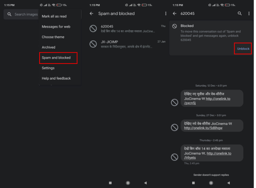Go back from Spam and blocked screen
This screenshot has width=256, height=188.
[91, 14]
